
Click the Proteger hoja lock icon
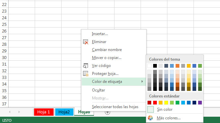[x=86, y=74]
